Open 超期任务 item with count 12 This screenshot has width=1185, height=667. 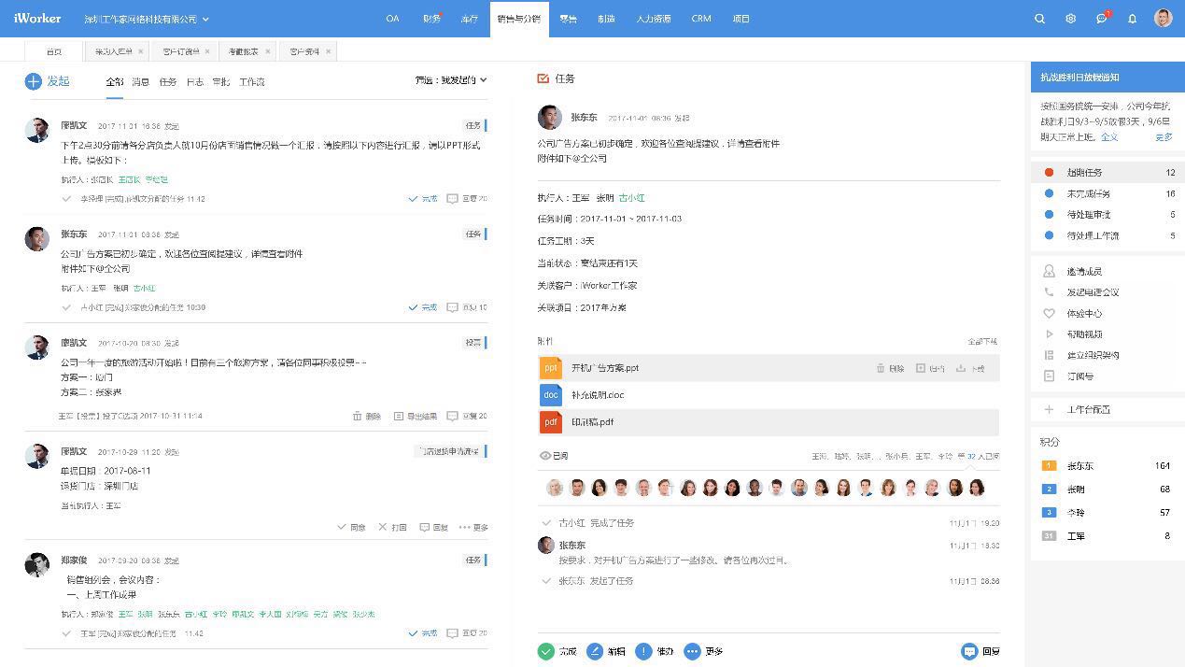tap(1107, 172)
